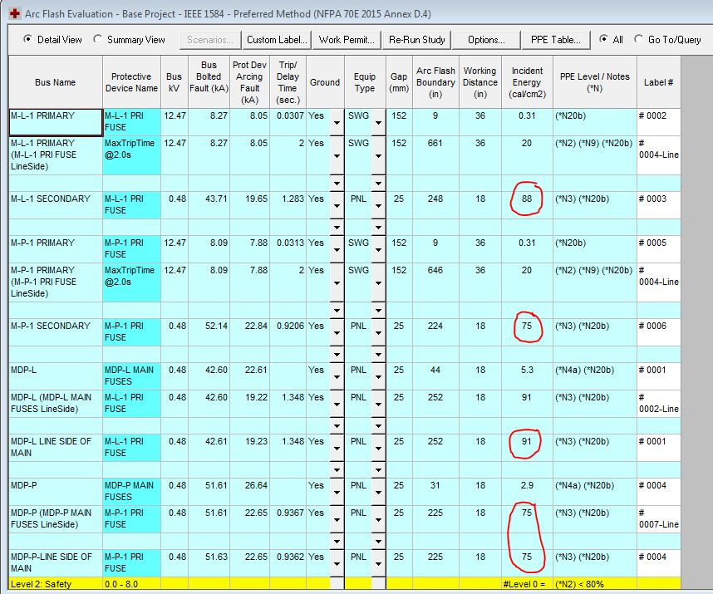Screen dimensions: 713x594
Task: Click arc flash boundary value 646
Action: (435, 270)
